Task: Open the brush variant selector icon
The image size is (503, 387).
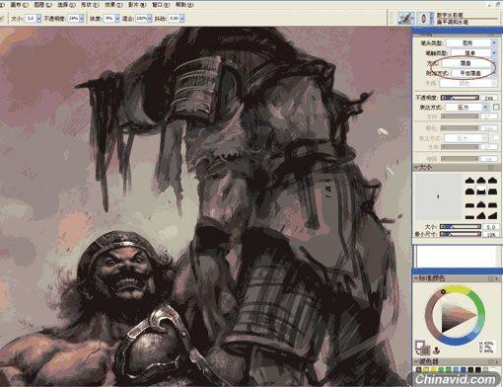Action: coord(424,18)
